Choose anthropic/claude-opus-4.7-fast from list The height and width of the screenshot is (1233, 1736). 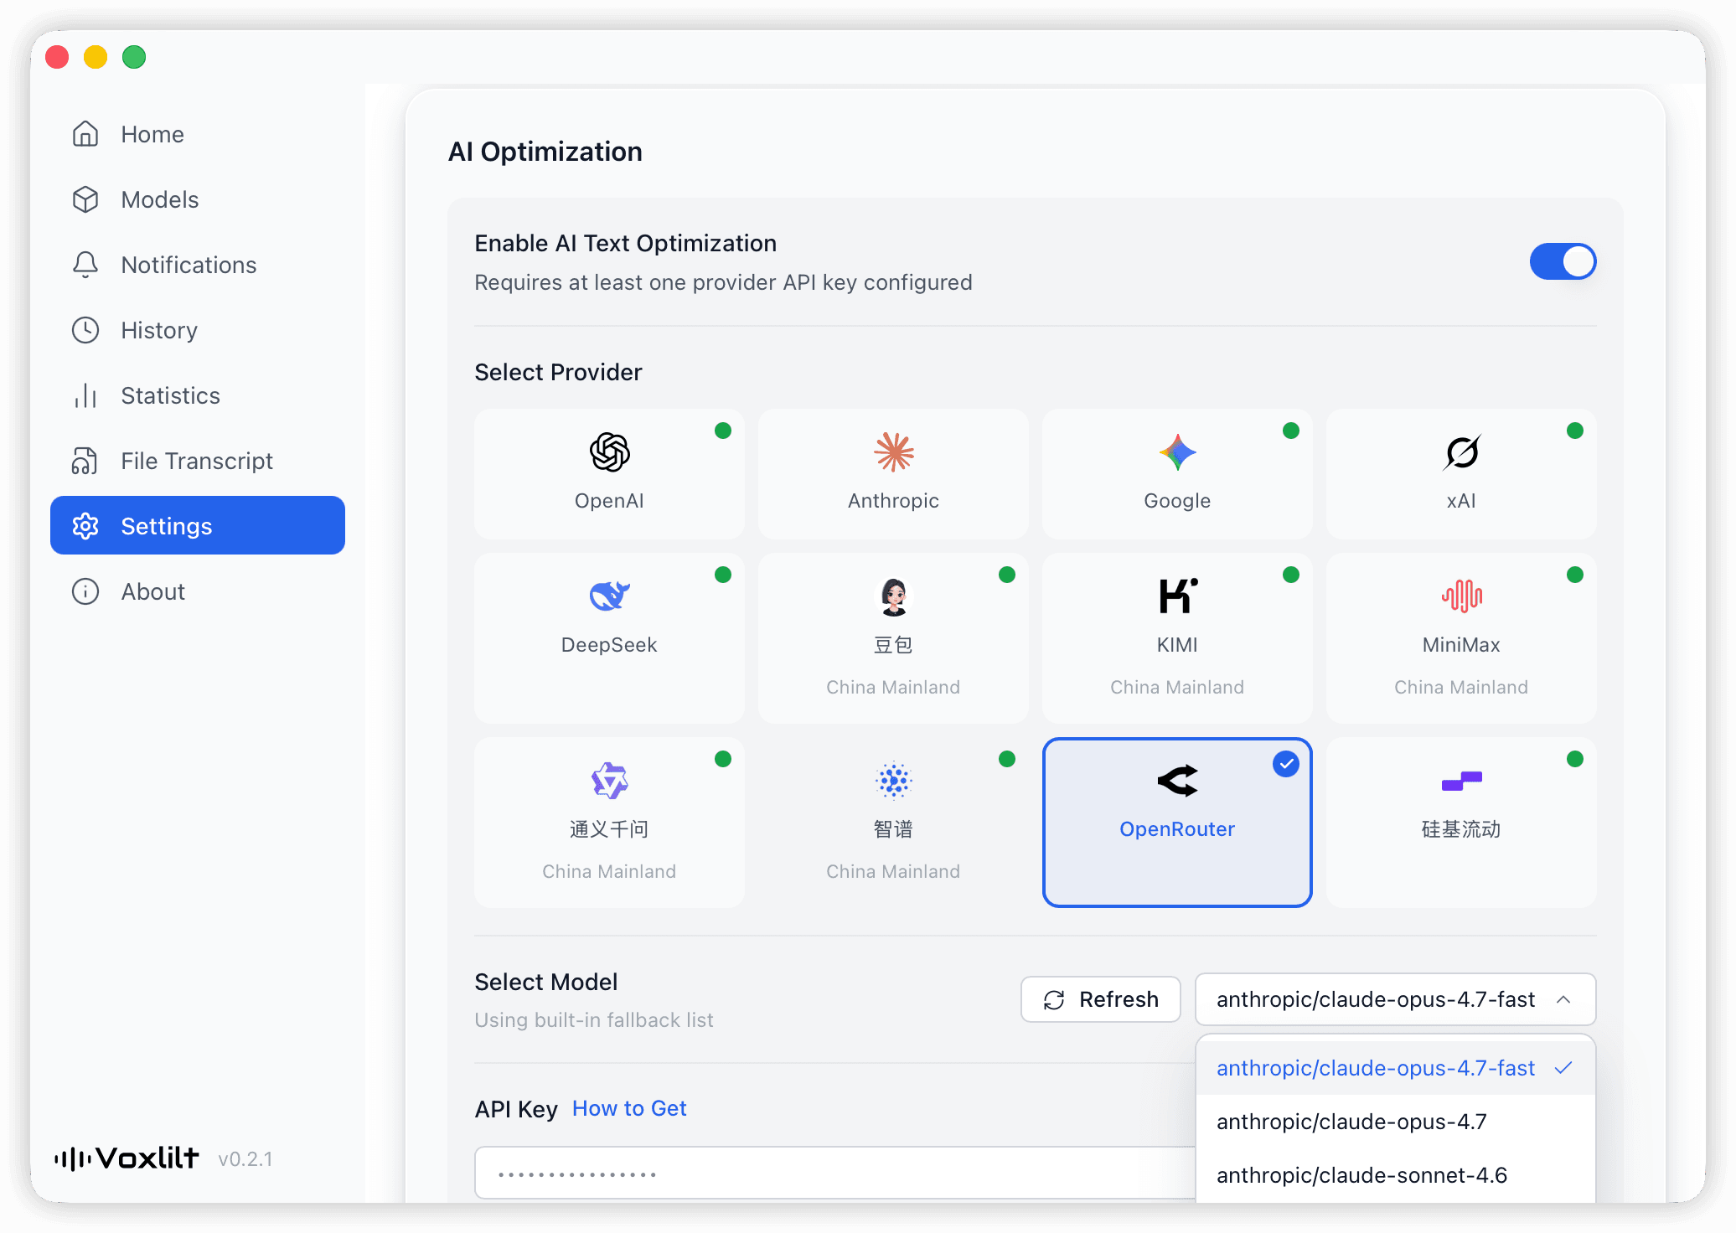[x=1396, y=1068]
